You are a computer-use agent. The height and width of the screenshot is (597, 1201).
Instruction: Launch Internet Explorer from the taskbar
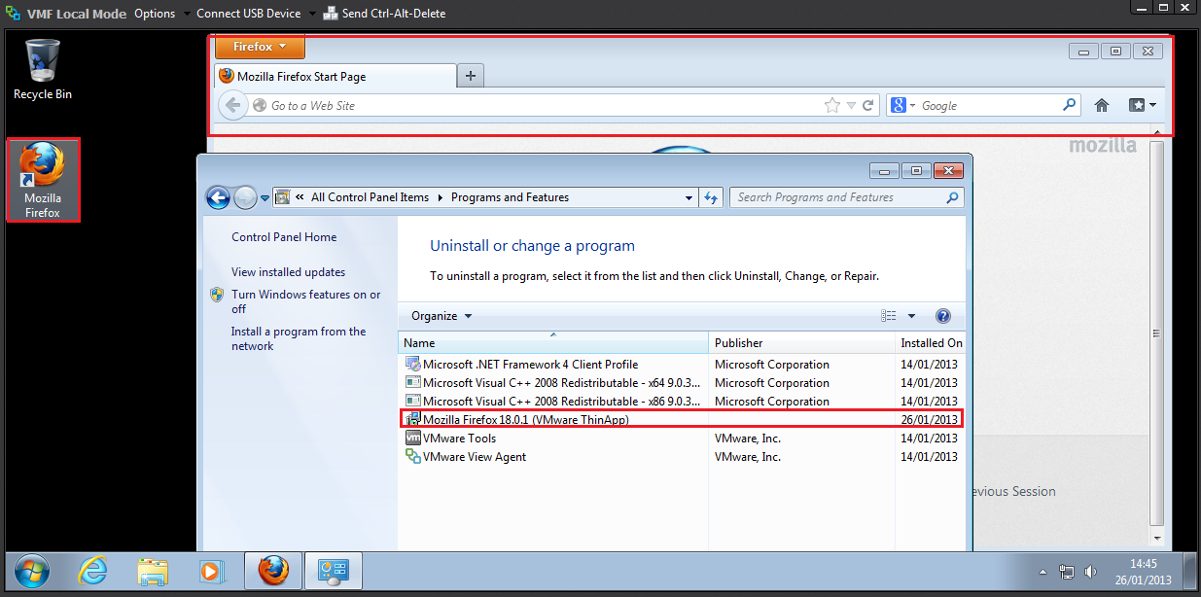(93, 571)
